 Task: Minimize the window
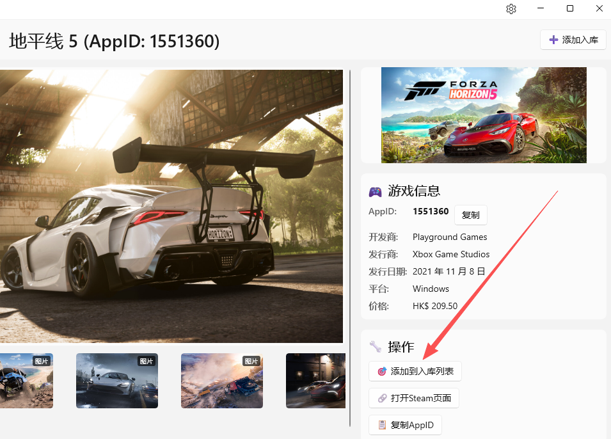tap(541, 8)
